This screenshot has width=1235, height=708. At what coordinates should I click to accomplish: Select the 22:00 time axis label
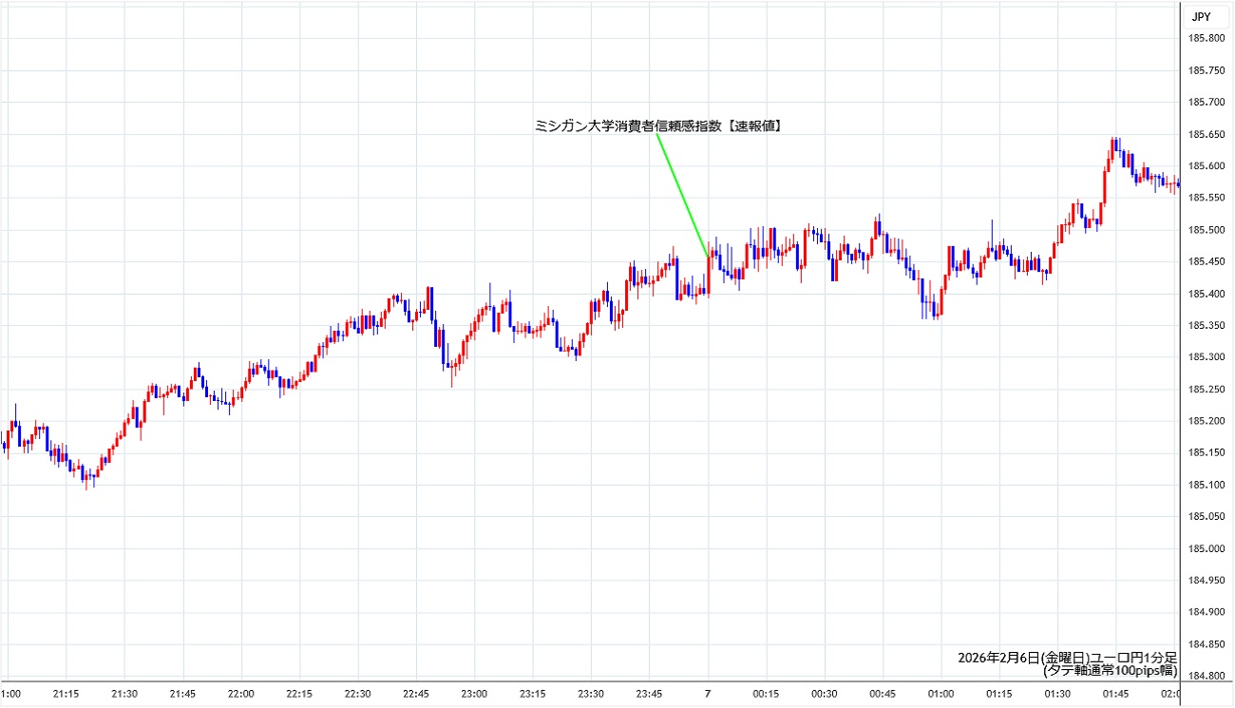tap(241, 694)
